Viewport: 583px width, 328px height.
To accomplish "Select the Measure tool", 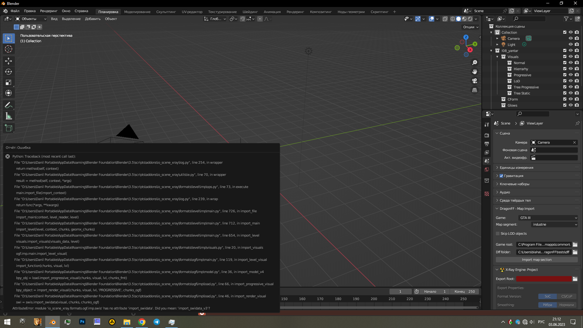I will pyautogui.click(x=9, y=116).
